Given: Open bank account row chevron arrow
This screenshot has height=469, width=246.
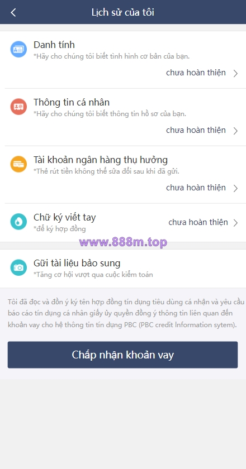Looking at the screenshot, I should point(235,188).
